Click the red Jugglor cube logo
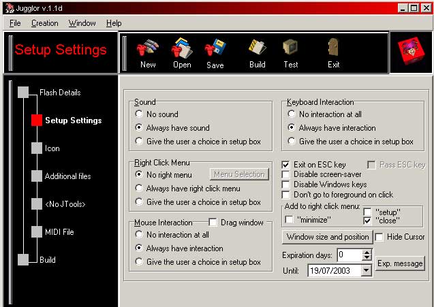Viewport: 434px width, 307px height. click(411, 51)
